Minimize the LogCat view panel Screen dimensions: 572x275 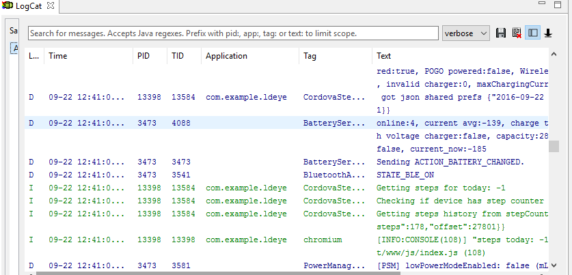point(542,3)
